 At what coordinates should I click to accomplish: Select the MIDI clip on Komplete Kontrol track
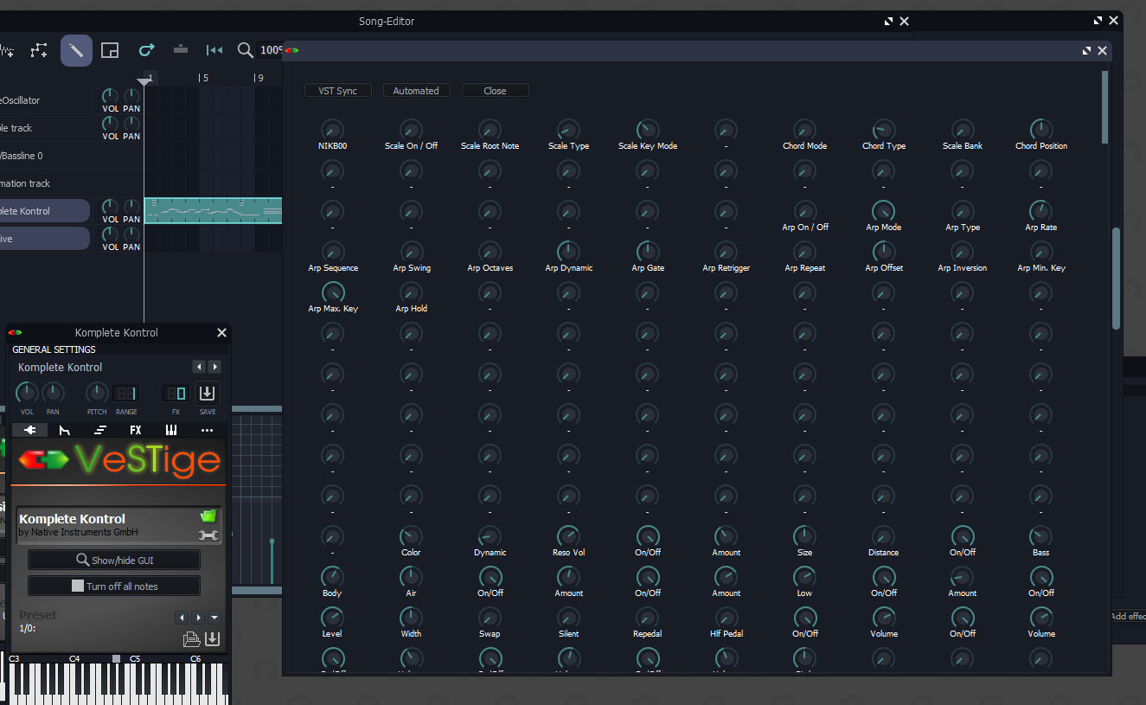(x=214, y=211)
